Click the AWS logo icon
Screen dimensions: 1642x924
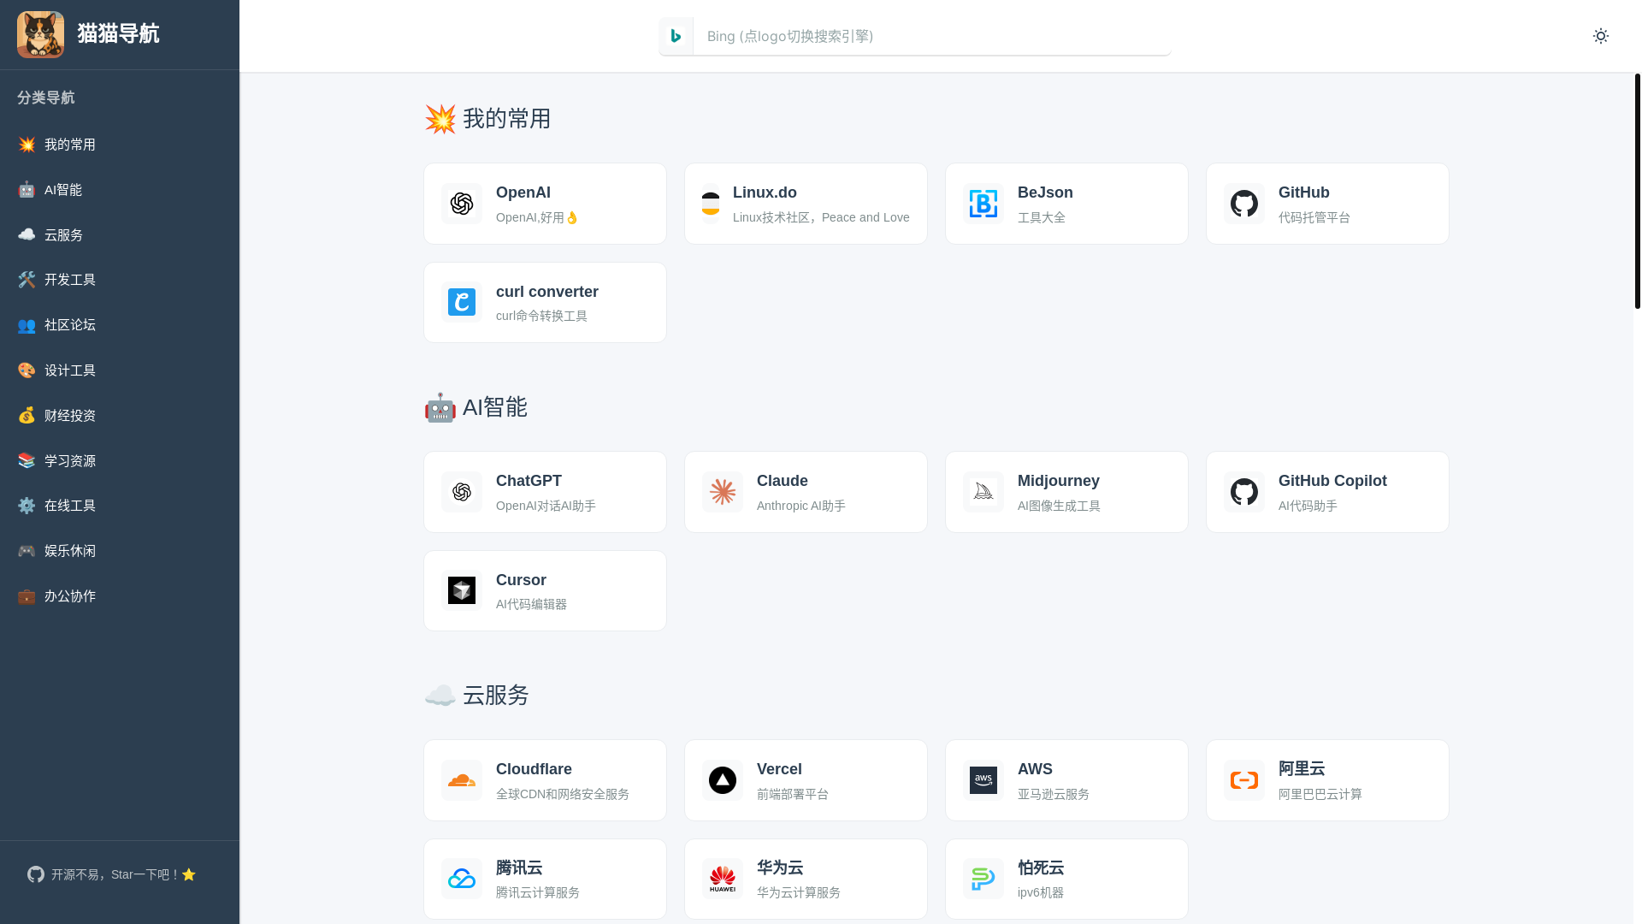pos(983,780)
